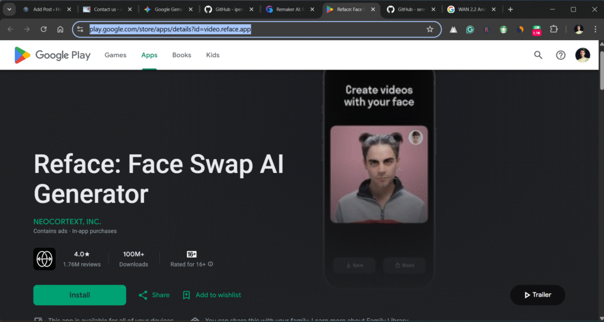The height and width of the screenshot is (322, 604).
Task: Reload the current page
Action: pos(44,29)
